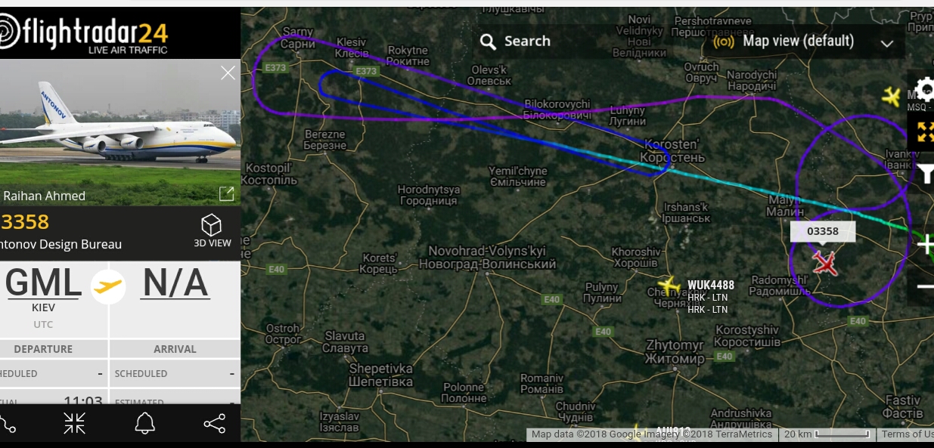Zoom in with the plus button
The height and width of the screenshot is (448, 934).
point(925,245)
